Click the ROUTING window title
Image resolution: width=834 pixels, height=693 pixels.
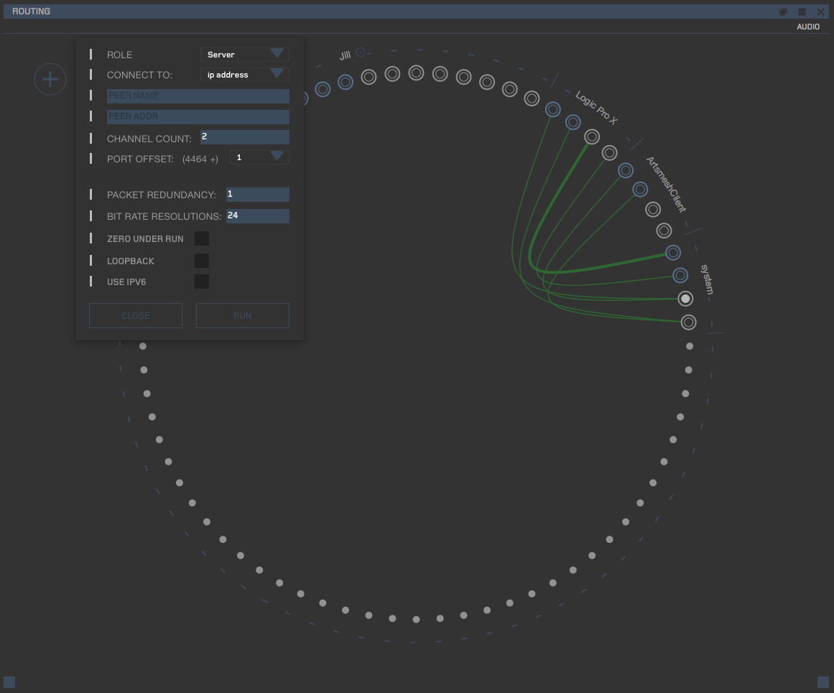(x=31, y=11)
